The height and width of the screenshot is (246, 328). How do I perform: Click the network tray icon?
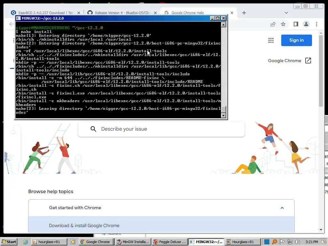pos(290,242)
